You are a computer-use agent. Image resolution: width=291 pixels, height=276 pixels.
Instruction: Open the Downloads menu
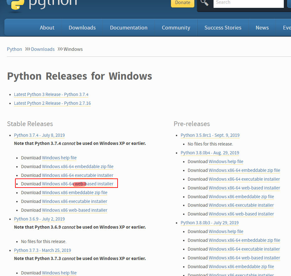tap(82, 28)
